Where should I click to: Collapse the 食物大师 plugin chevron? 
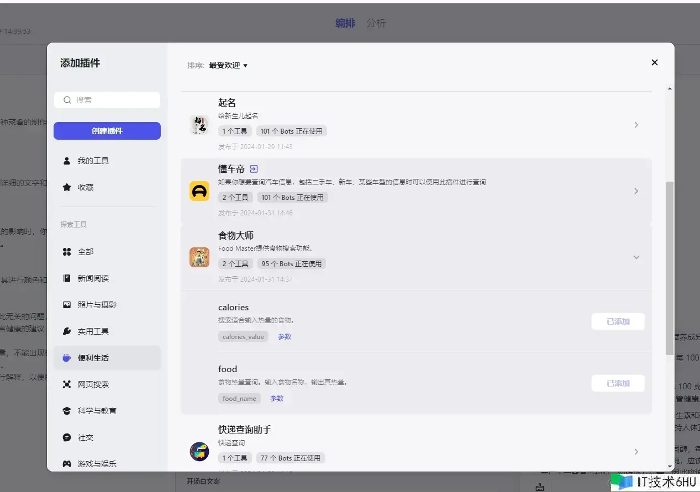[636, 257]
